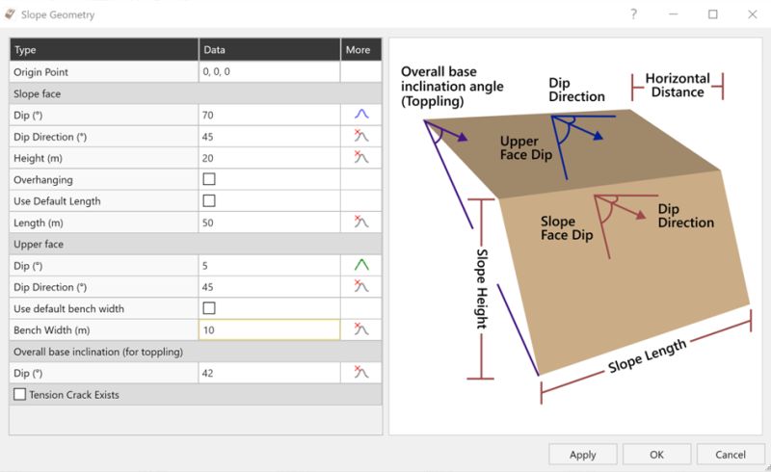
Task: Edit the Height (m) value 20
Action: point(270,158)
